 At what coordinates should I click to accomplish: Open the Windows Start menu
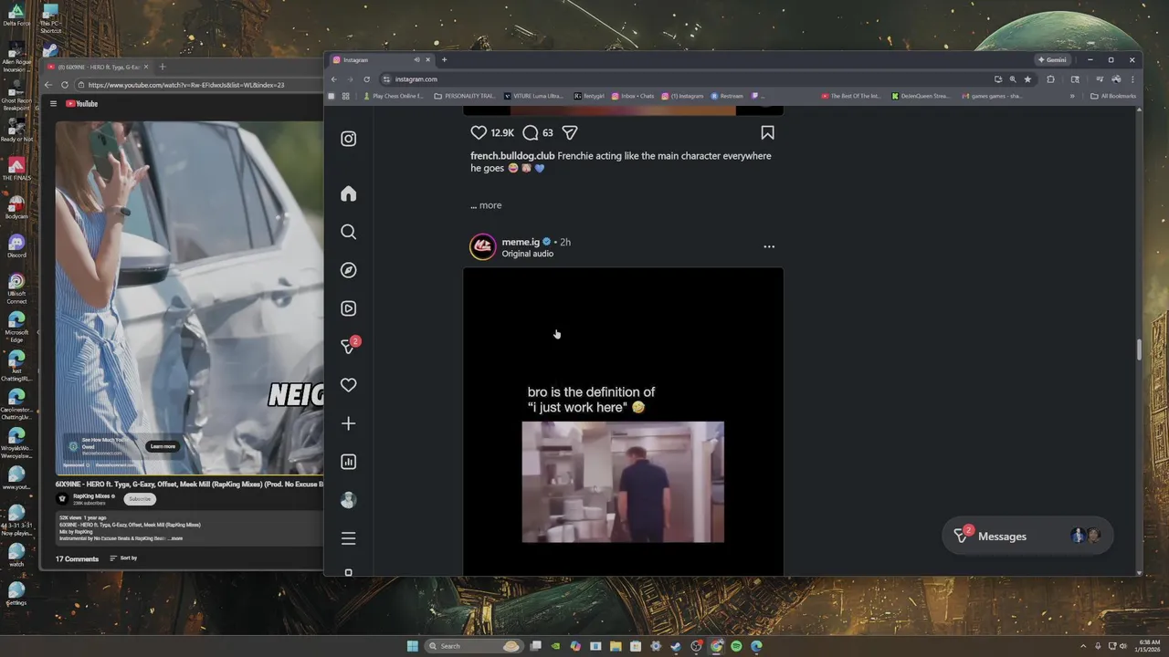click(x=412, y=646)
